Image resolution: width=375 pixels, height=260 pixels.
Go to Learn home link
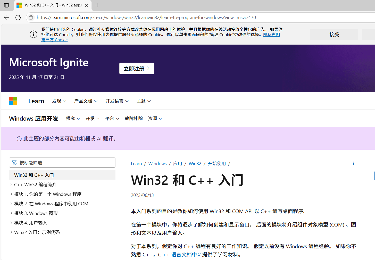tap(36, 101)
